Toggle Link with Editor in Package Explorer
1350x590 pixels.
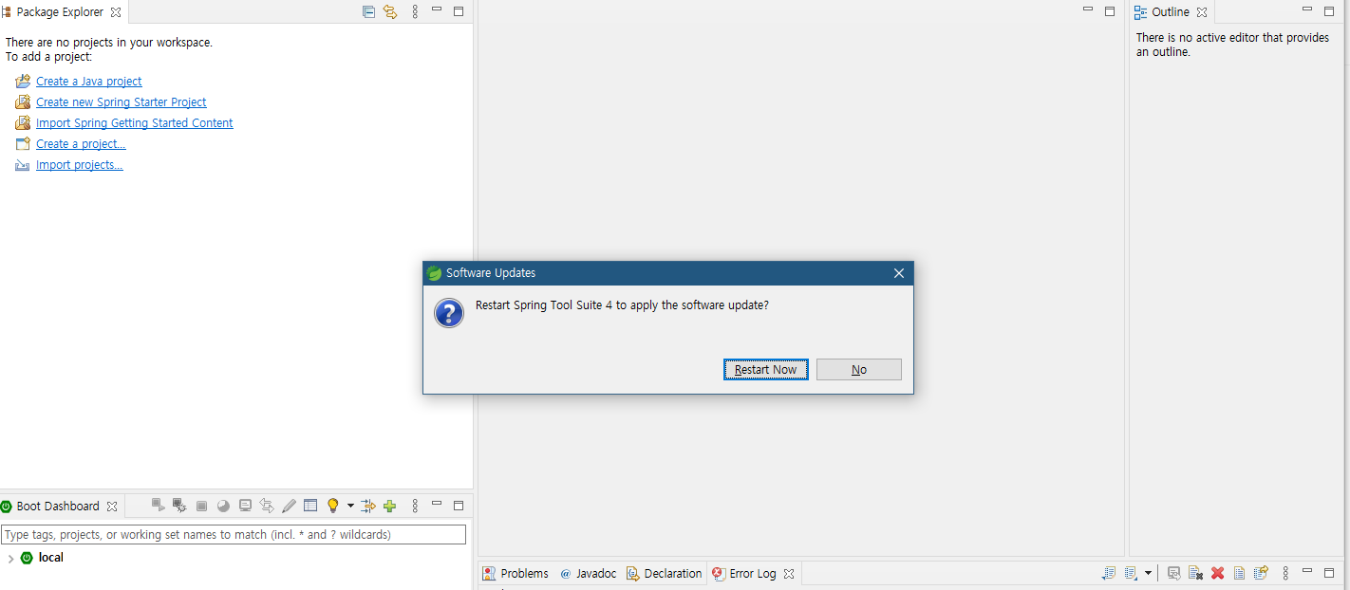click(x=390, y=12)
